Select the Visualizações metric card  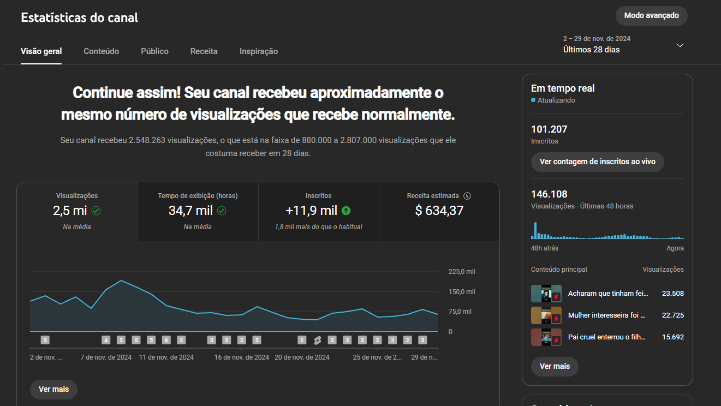click(x=77, y=212)
